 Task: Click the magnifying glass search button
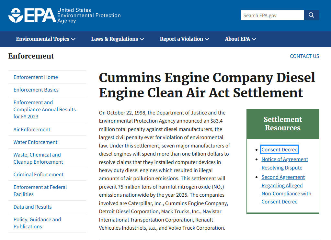(311, 15)
